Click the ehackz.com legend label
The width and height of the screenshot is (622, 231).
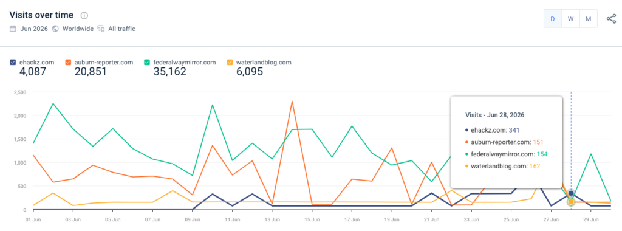(36, 63)
